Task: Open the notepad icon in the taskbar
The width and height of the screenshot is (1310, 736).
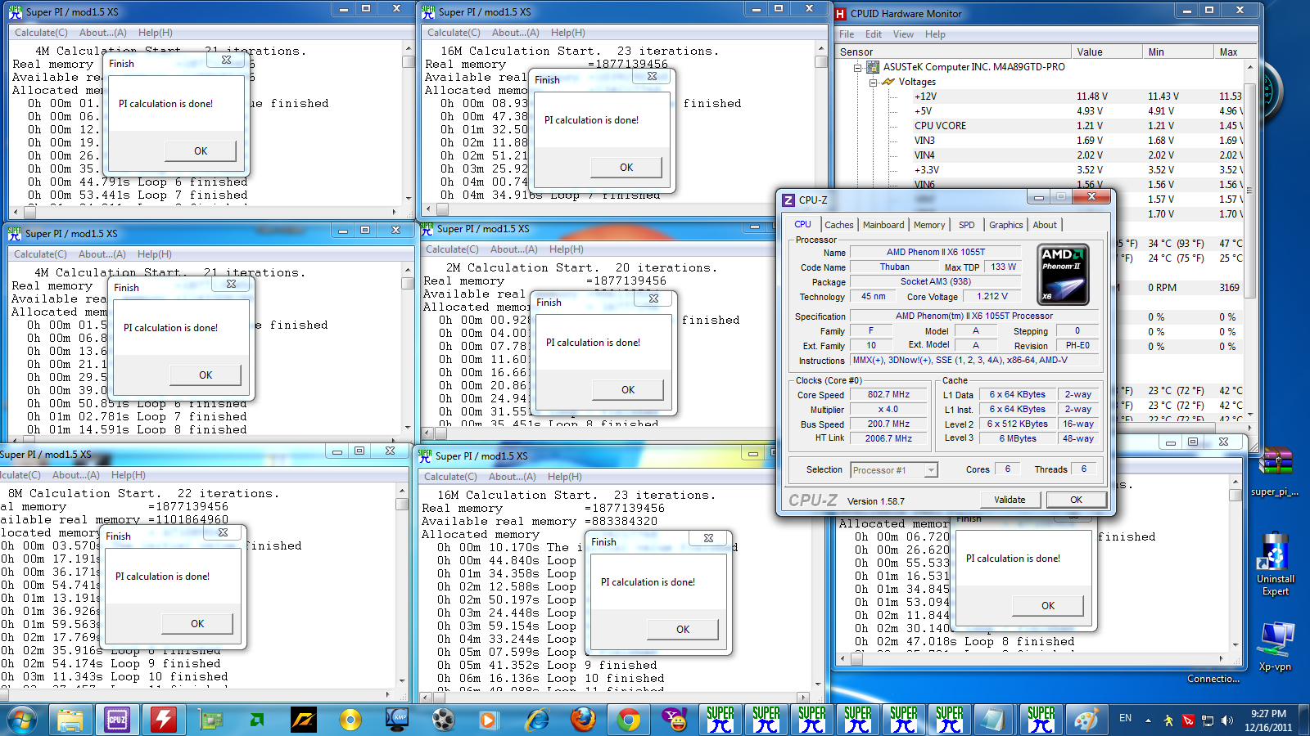Action: [993, 720]
